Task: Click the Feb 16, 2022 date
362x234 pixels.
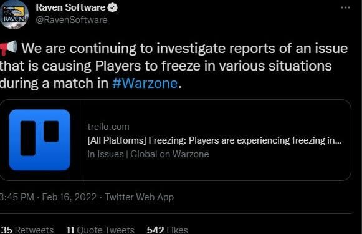Action: click(x=69, y=197)
